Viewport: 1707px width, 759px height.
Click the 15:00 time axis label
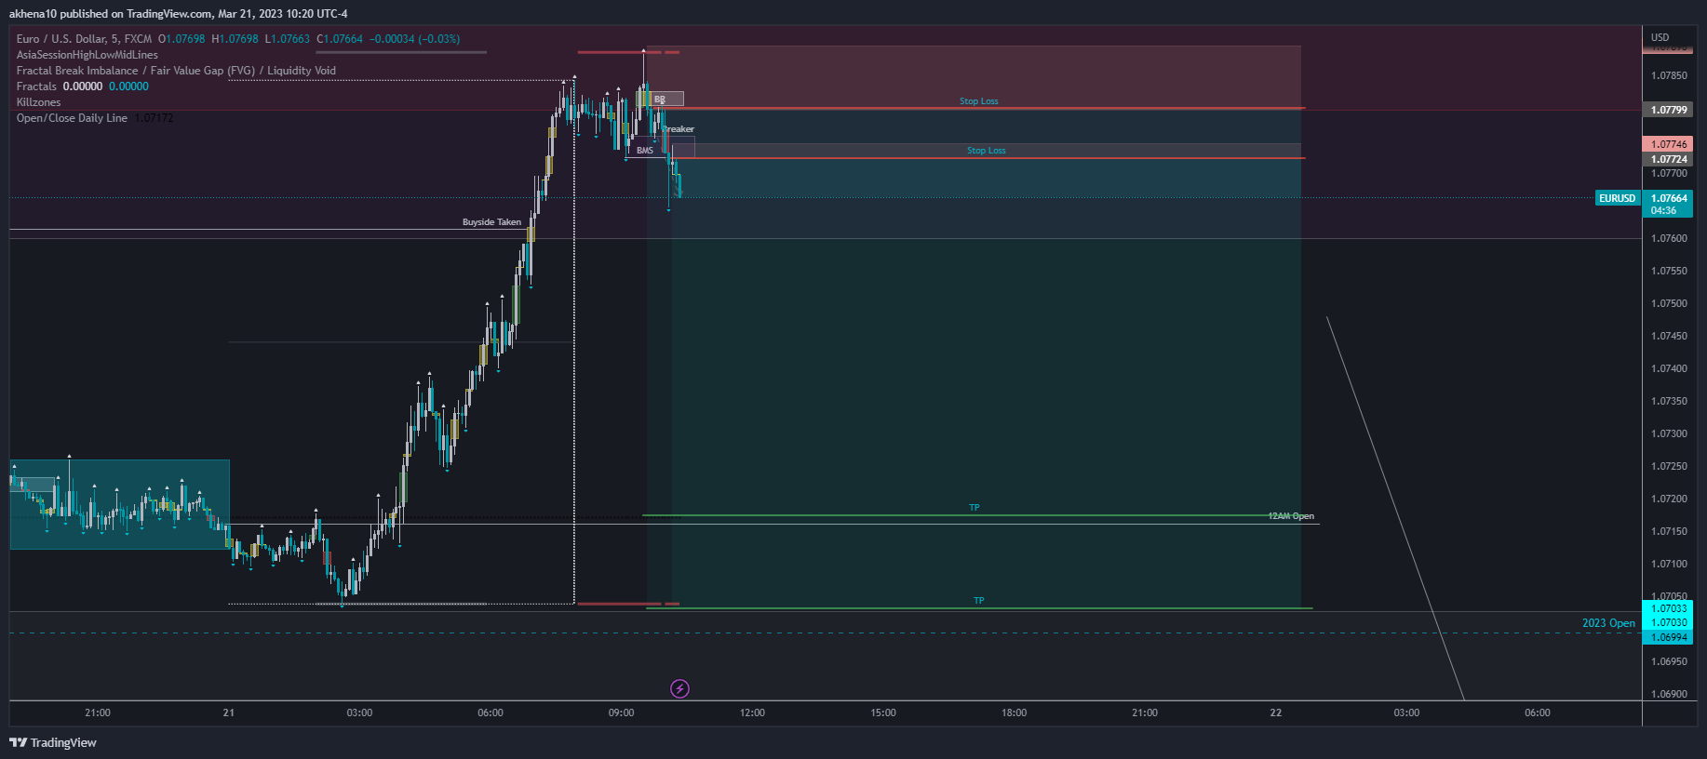coord(883,712)
